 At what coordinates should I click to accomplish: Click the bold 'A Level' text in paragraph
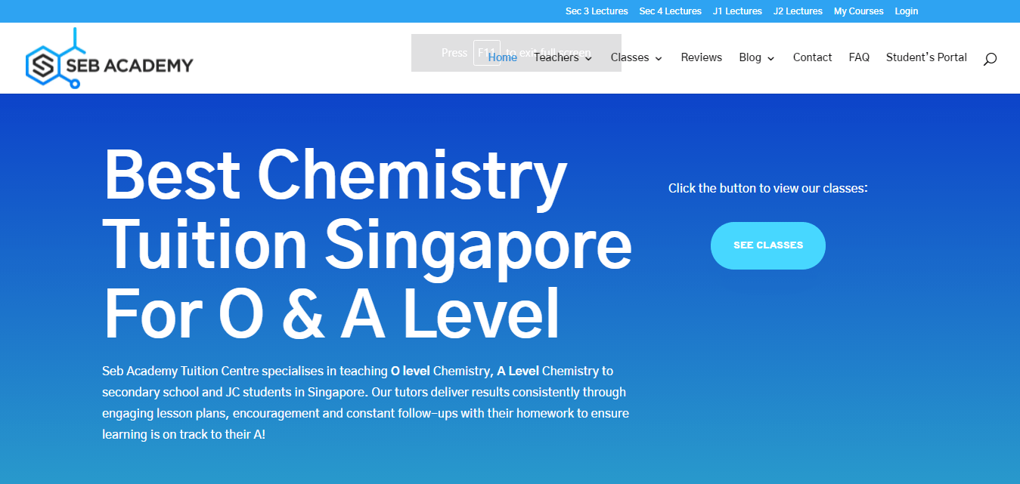[x=518, y=371]
